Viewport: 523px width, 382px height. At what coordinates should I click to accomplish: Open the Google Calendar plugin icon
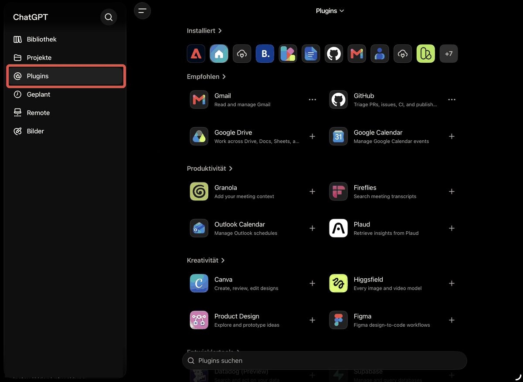[x=338, y=136]
